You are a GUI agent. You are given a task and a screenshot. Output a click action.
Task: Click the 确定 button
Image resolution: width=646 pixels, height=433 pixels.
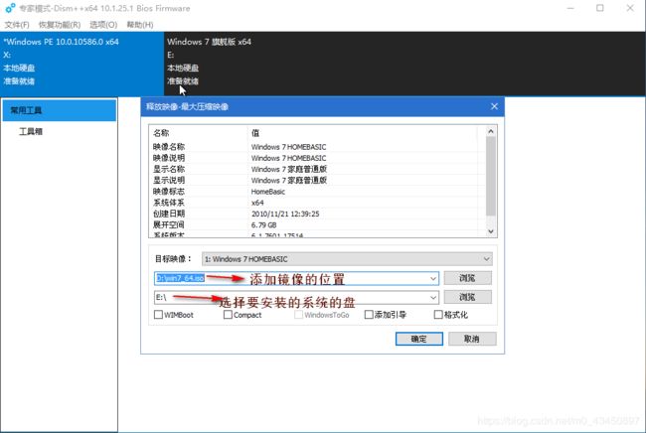coord(419,339)
